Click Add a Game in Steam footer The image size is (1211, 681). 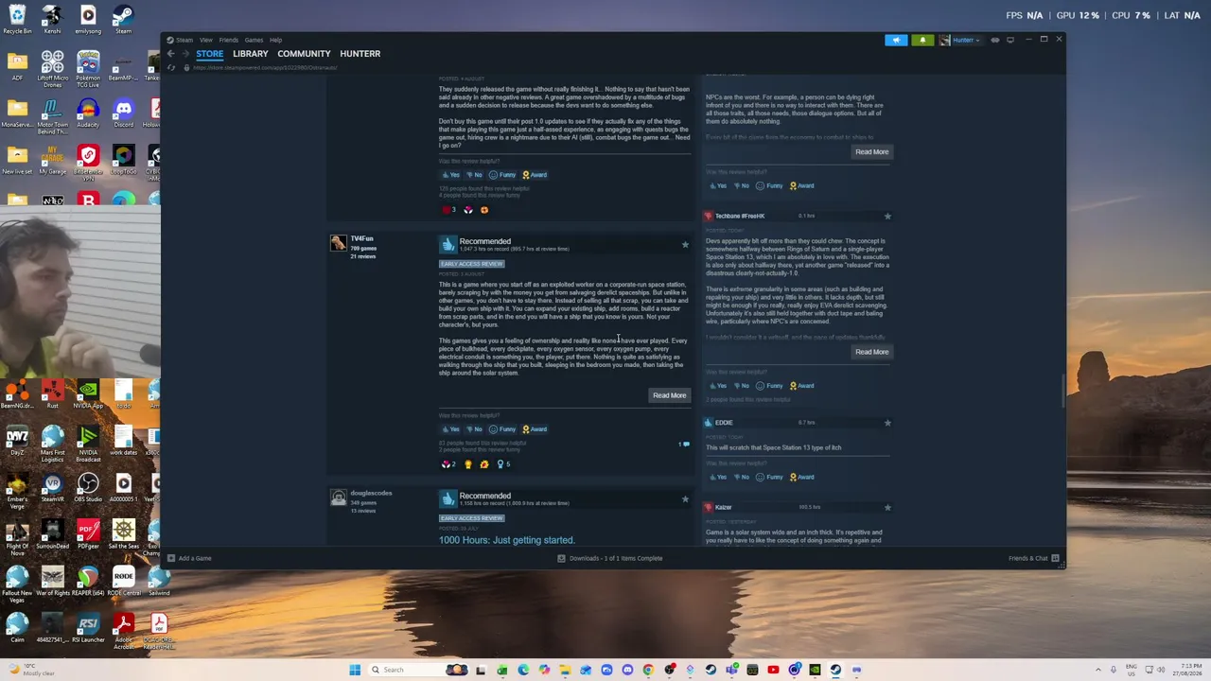(x=189, y=558)
